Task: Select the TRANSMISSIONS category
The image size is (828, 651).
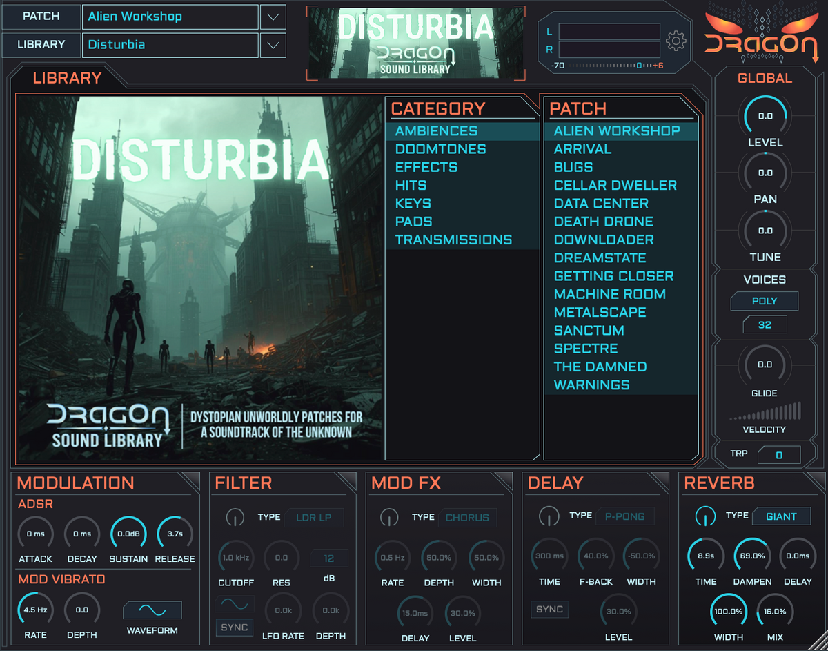Action: [462, 240]
